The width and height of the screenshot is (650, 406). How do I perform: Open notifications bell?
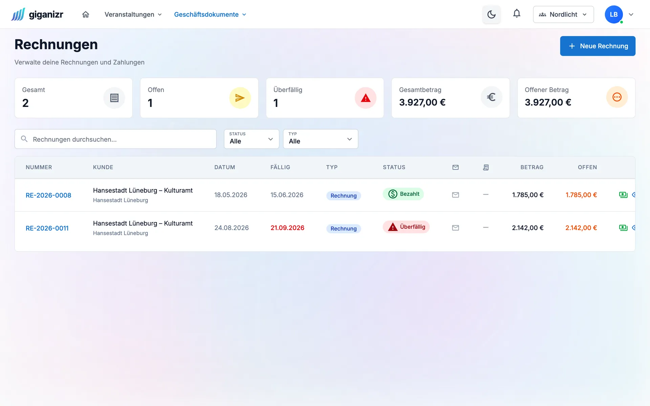517,14
